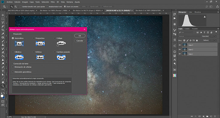Select the Clone Stamp tool
Screen dimensions: 220x118
(x=3, y=45)
